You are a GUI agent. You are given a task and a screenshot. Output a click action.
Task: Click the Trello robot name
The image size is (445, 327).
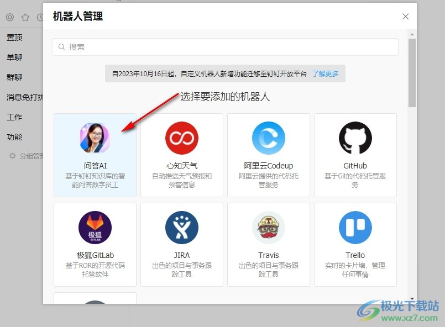(x=355, y=255)
